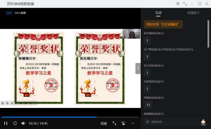Click the screen rotate icon in player bar
Image resolution: width=211 pixels, height=129 pixels.
(x=123, y=123)
